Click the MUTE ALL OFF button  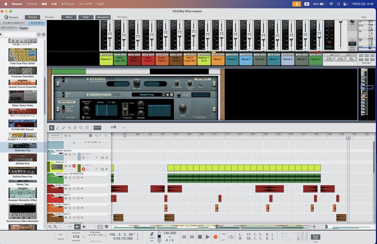(329, 59)
